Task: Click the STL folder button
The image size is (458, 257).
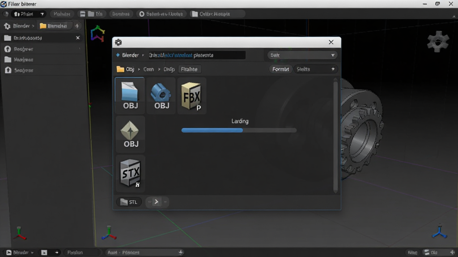Action: click(x=129, y=202)
